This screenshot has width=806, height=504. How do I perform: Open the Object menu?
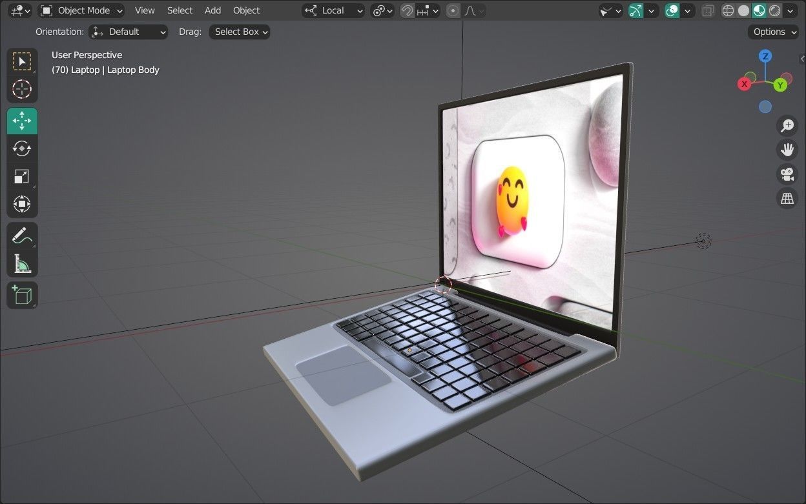pyautogui.click(x=246, y=10)
